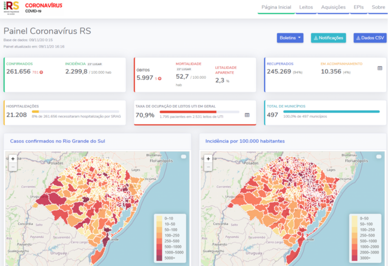Open table icon in Recuperados card
Screen dimensions: 388x266
pos(380,68)
